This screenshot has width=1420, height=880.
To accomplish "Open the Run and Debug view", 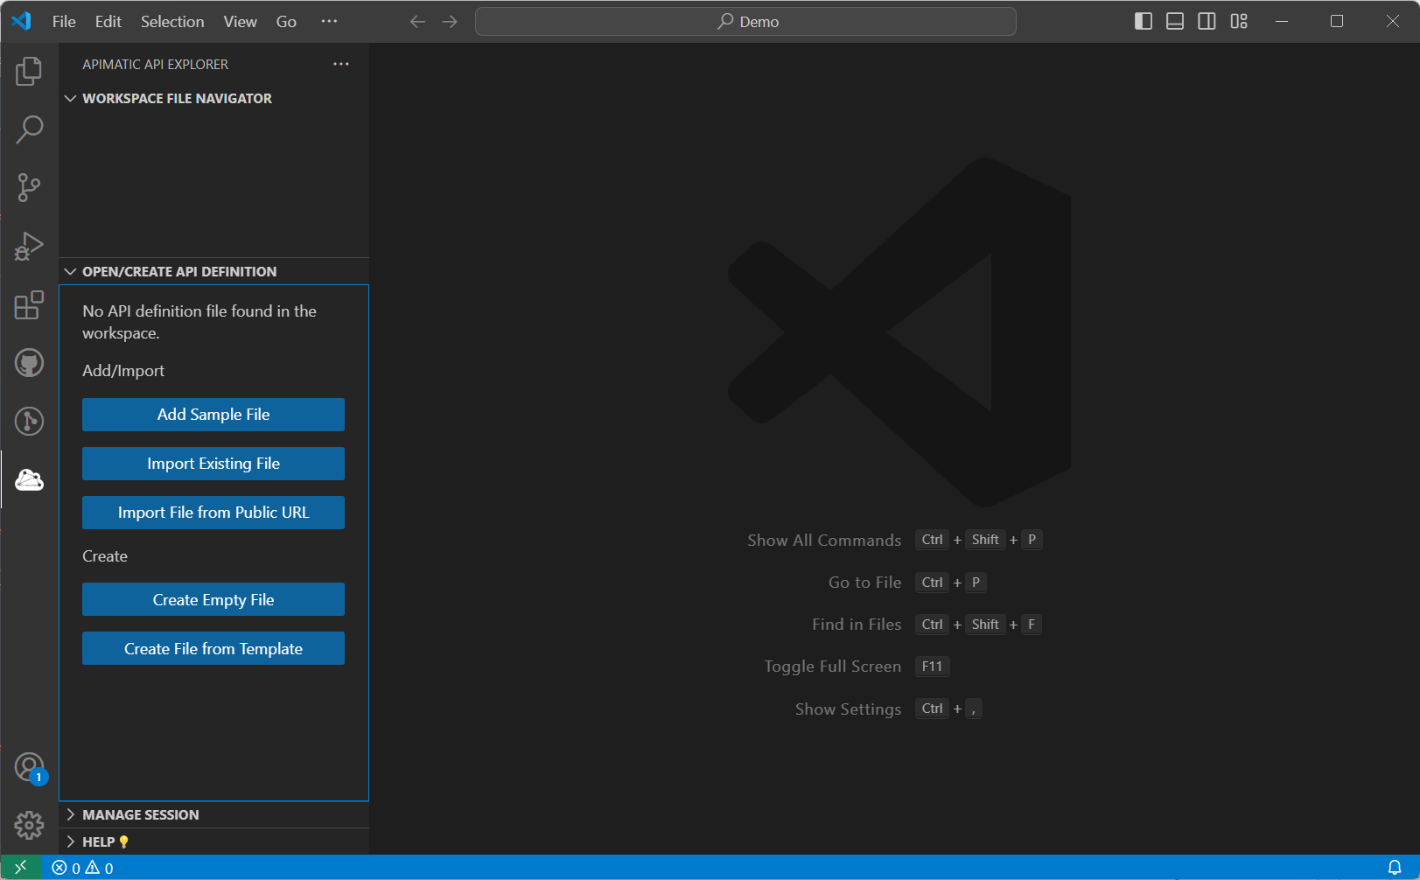I will coord(29,246).
